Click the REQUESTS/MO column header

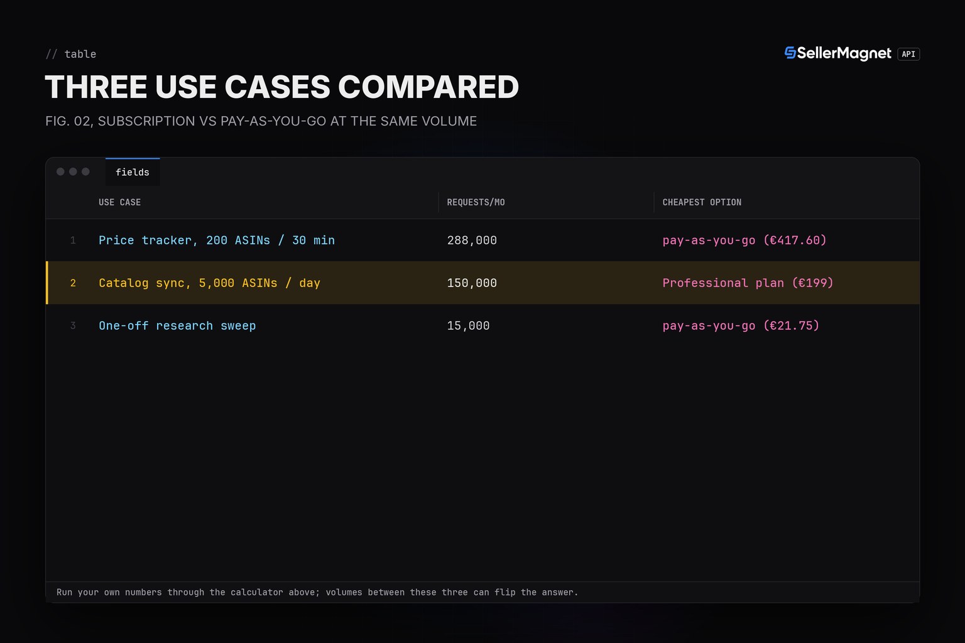476,202
